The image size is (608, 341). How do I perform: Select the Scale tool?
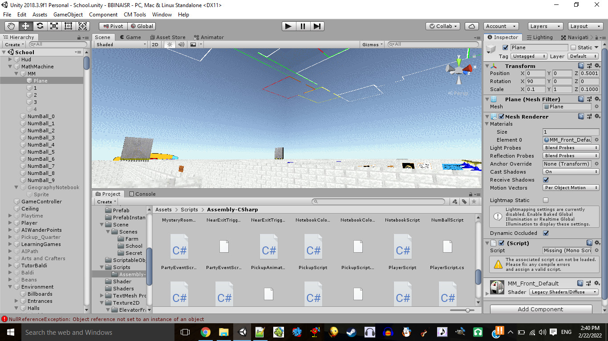tap(54, 26)
